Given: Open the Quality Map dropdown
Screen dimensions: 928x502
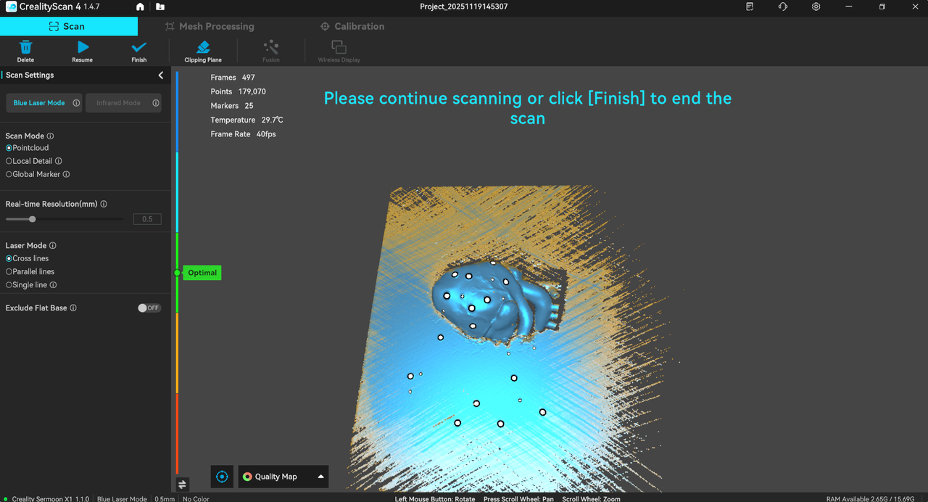Looking at the screenshot, I should coord(283,477).
